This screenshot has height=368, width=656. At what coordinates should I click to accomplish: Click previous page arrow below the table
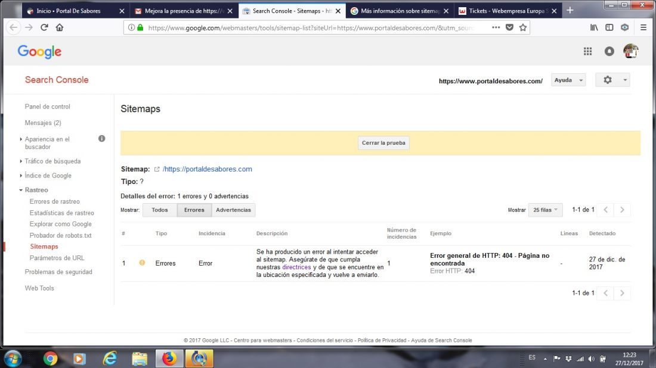(605, 293)
